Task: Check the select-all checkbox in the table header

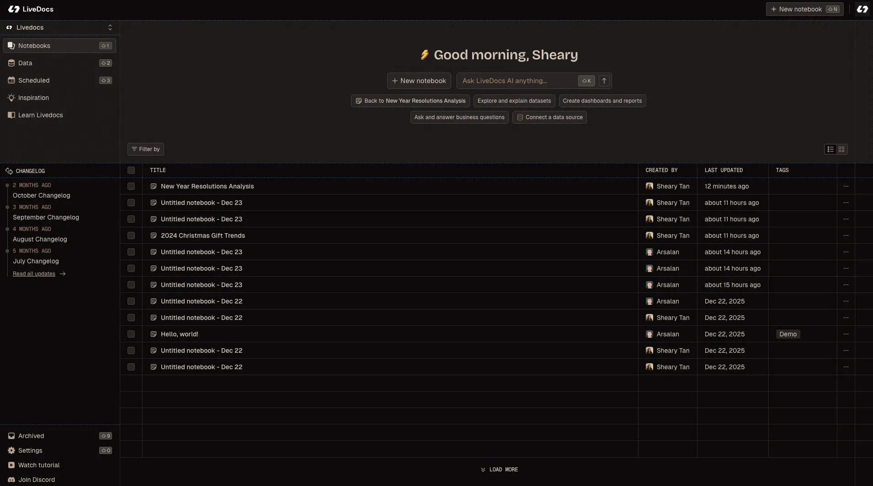Action: tap(131, 170)
